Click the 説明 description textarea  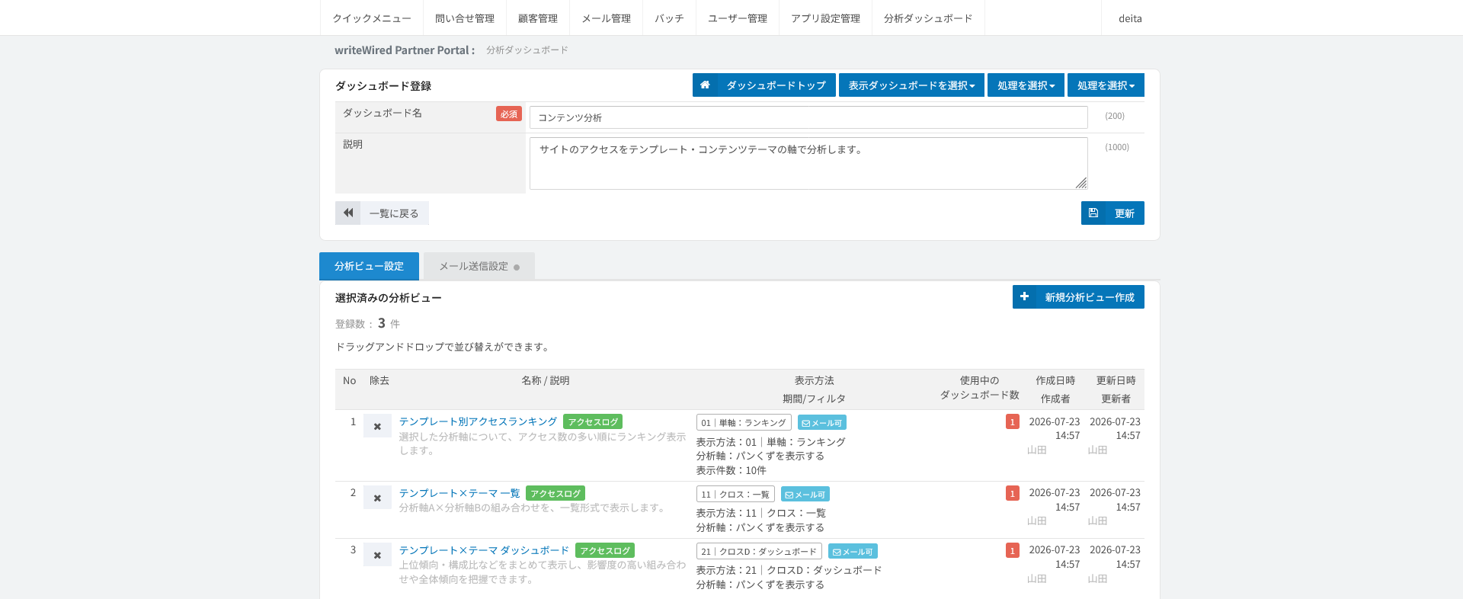pos(808,163)
